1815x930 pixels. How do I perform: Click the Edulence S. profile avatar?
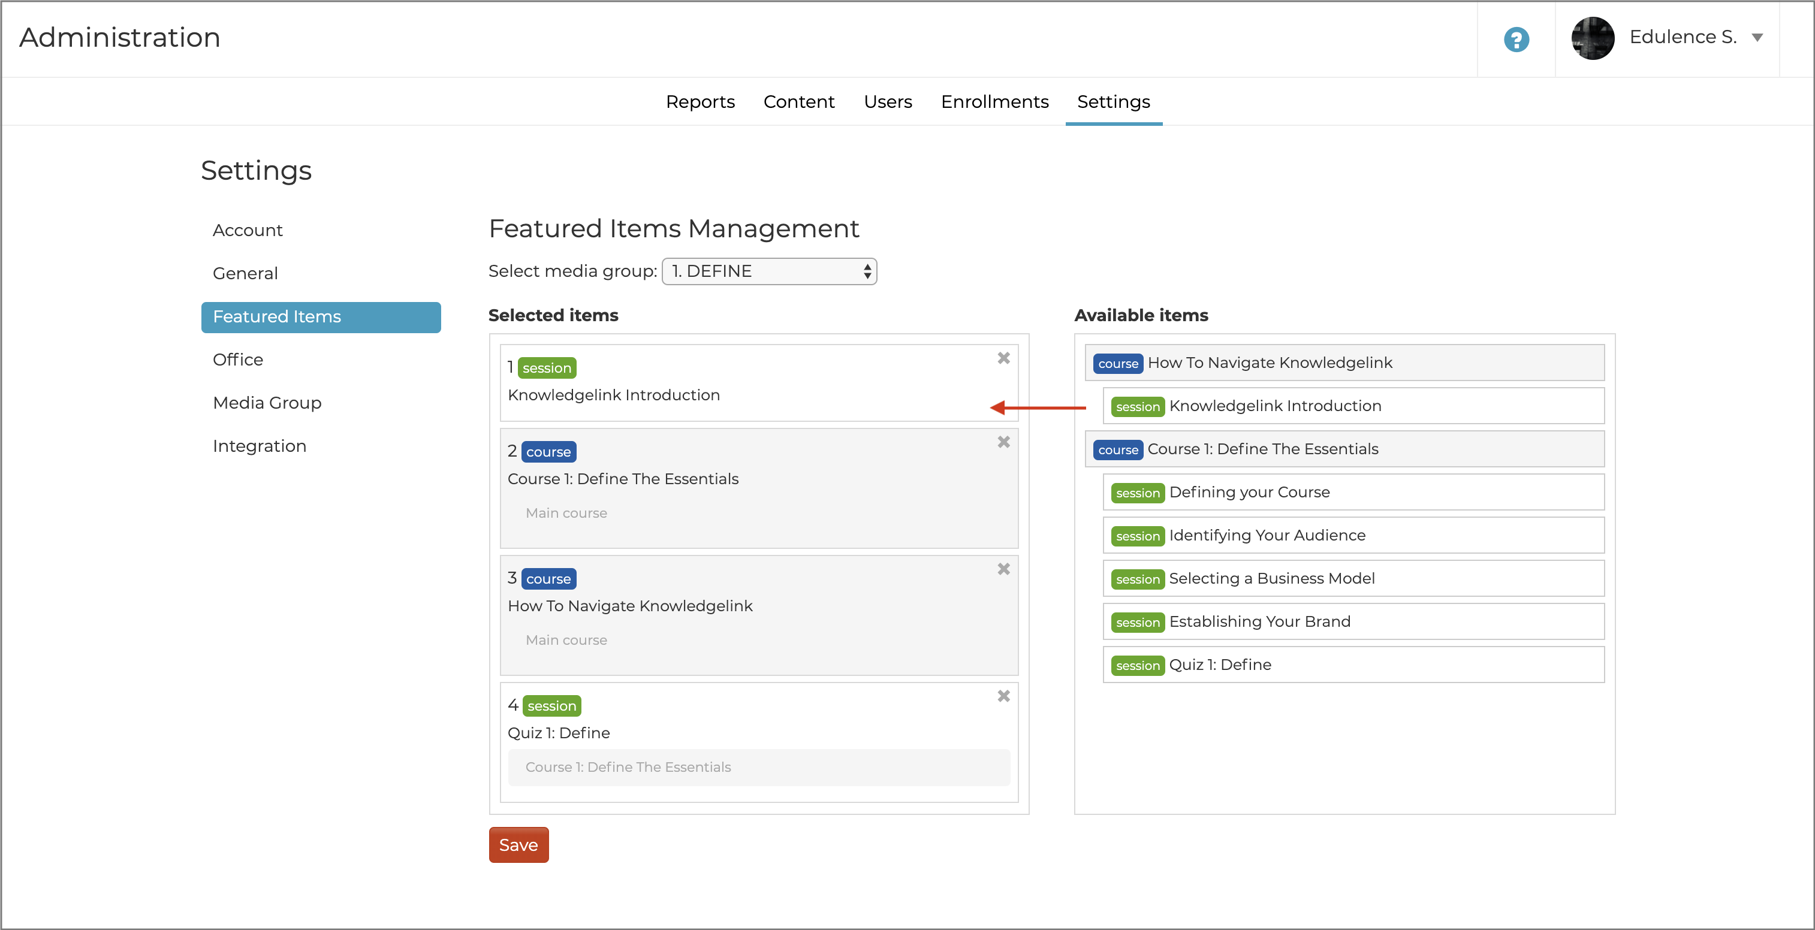[x=1593, y=38]
